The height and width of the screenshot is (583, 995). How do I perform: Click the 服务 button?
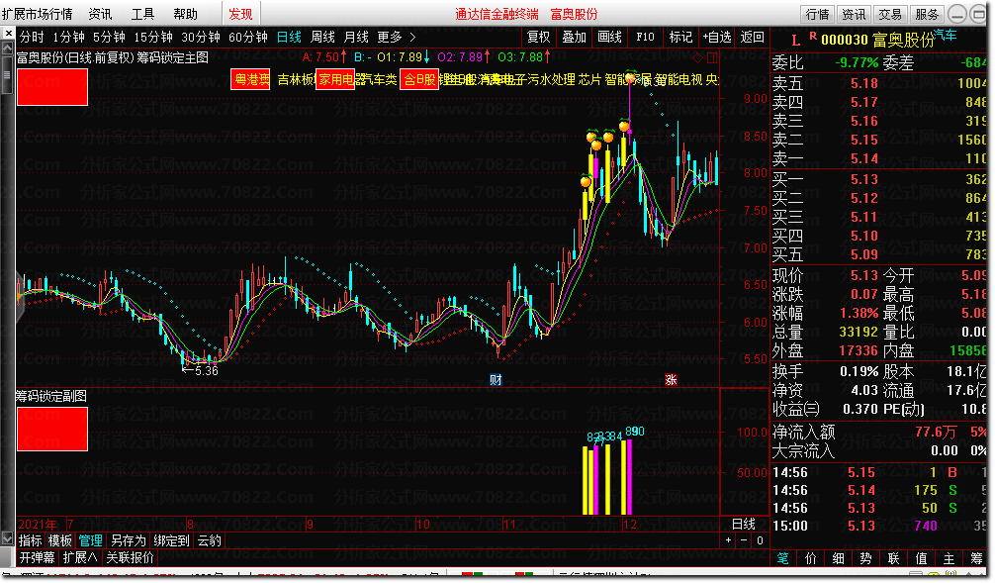pyautogui.click(x=927, y=14)
